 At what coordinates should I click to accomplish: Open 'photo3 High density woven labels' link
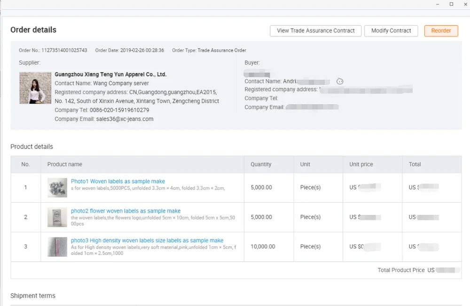pos(147,240)
